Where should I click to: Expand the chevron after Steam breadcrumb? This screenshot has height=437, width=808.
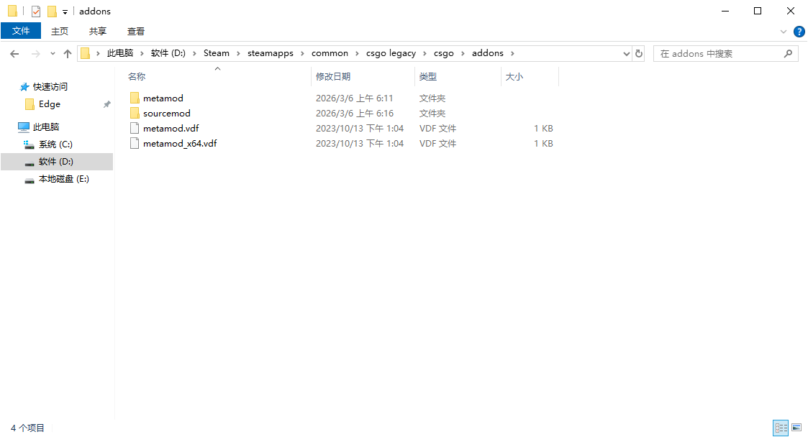[x=239, y=53]
